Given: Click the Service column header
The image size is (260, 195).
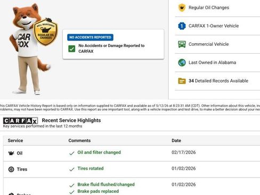Looking at the screenshot, I should click(15, 141).
